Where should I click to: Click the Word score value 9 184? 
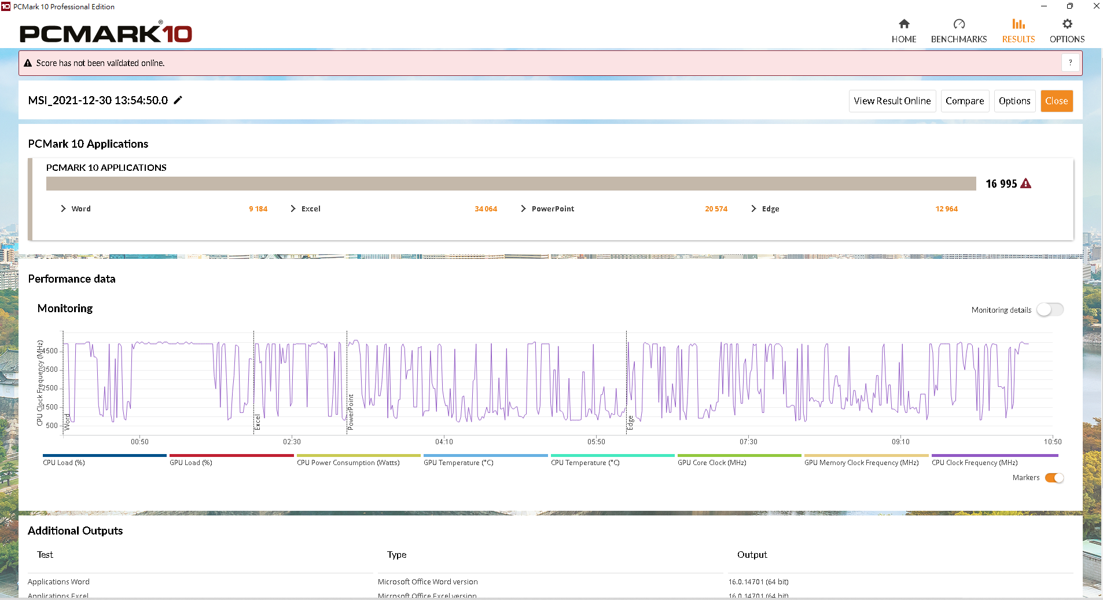coord(258,209)
